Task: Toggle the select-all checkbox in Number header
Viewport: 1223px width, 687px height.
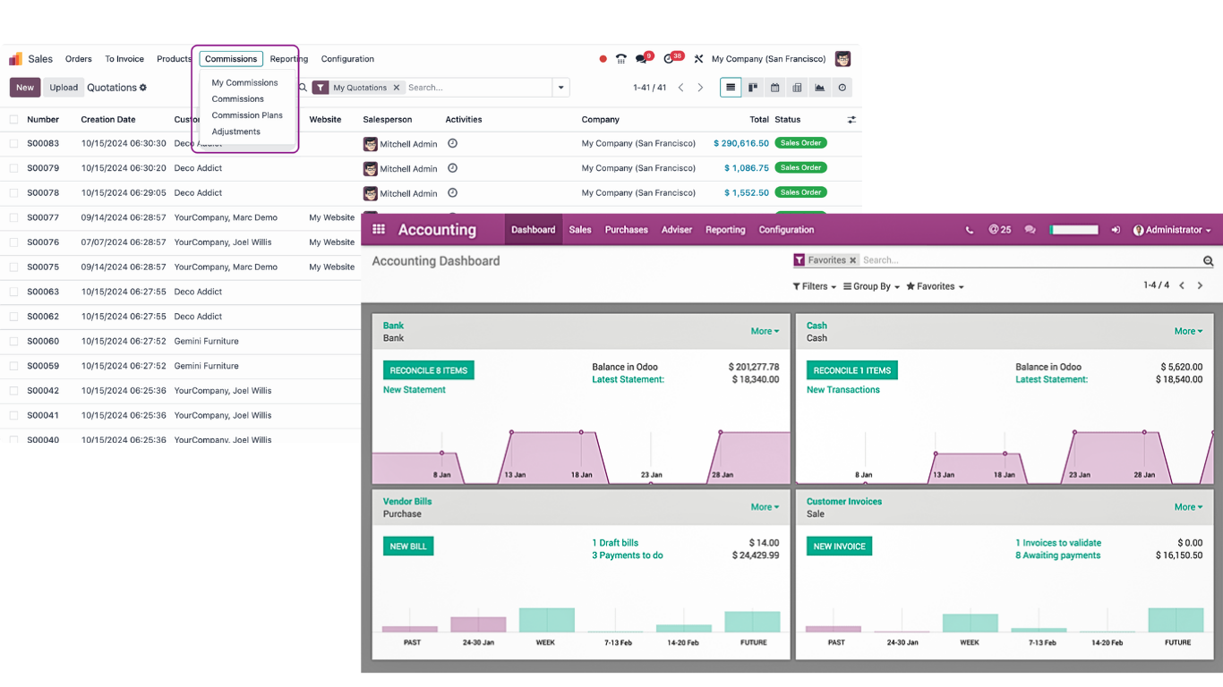Action: (x=13, y=119)
